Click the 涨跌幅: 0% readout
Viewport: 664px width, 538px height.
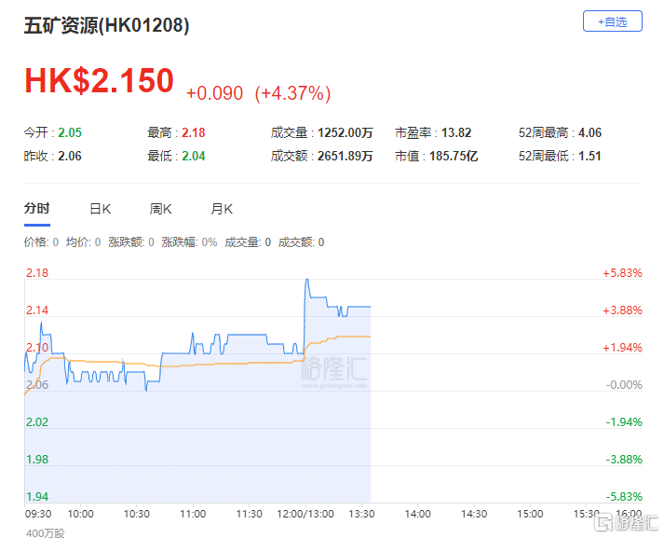click(x=189, y=242)
